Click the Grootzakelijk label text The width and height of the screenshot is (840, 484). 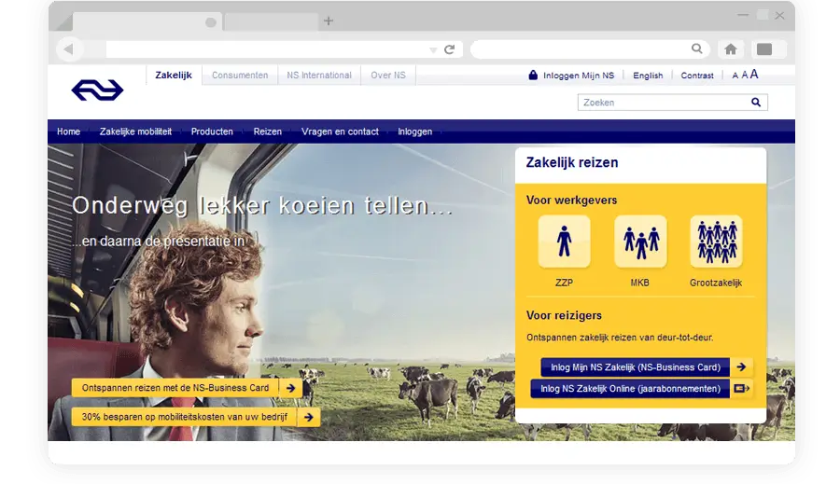(716, 283)
